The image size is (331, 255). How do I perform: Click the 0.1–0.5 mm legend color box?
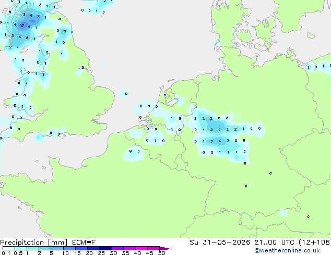pyautogui.click(x=9, y=248)
